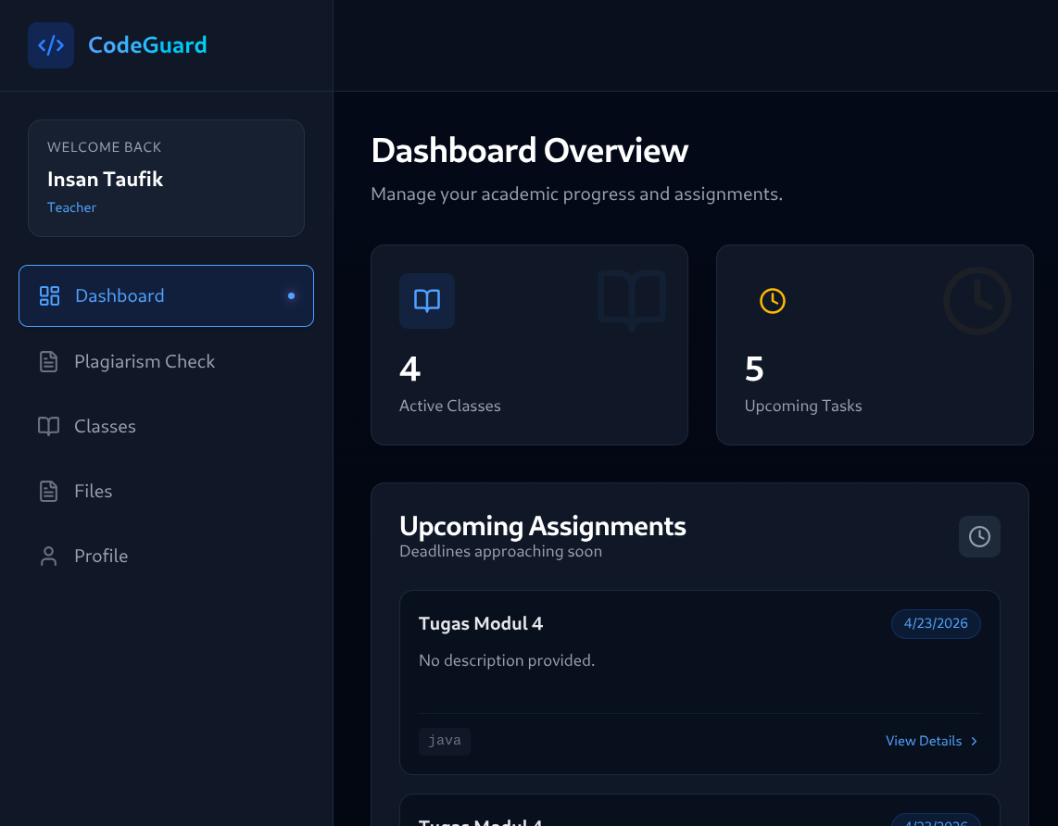1058x826 pixels.
Task: Open View Details for Tugas Modul 4
Action: click(932, 741)
